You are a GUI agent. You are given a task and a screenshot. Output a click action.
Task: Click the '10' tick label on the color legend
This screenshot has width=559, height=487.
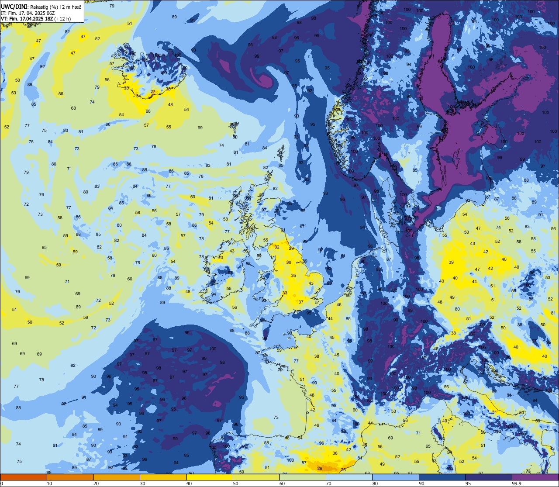[49, 484]
